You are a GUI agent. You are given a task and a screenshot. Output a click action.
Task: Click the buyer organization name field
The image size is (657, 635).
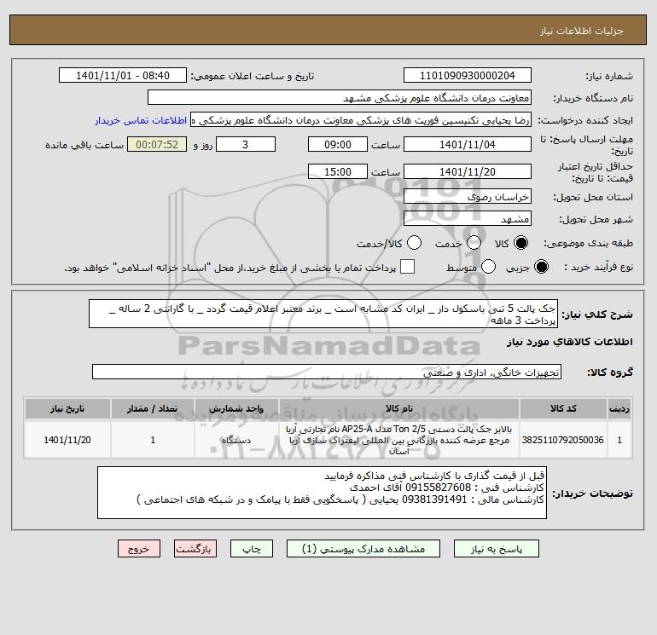coord(340,98)
